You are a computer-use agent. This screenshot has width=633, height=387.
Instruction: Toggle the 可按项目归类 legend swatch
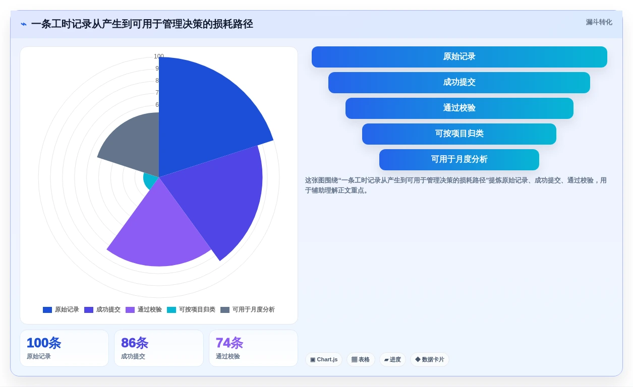tap(171, 310)
